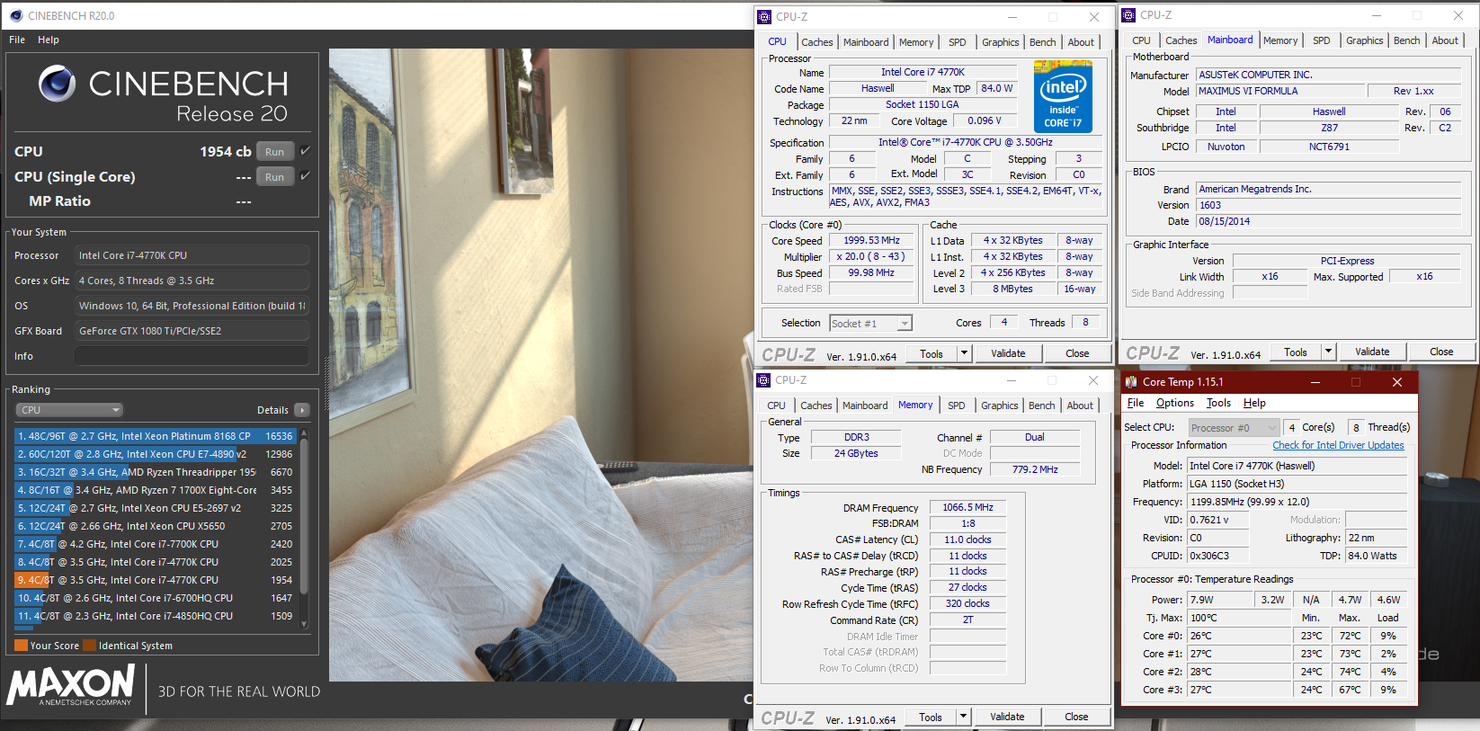Open Graphics tab in Mainboard CPU-Z window
Screen dimensions: 1480x731
pos(1364,40)
